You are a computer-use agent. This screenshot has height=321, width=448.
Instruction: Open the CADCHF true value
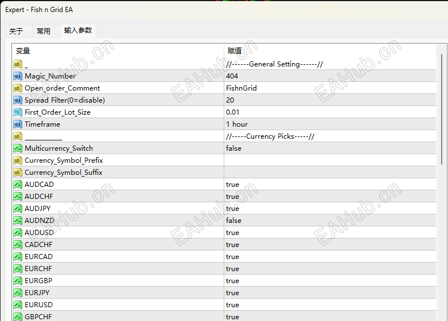[x=330, y=245]
